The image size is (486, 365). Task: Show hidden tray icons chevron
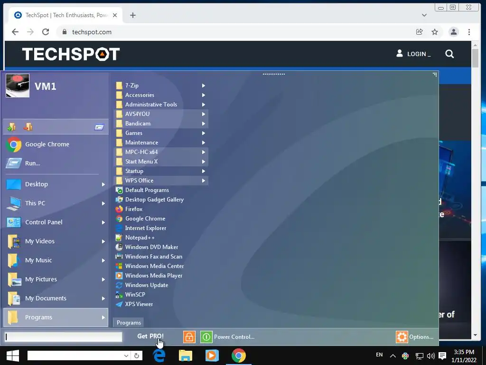pos(393,356)
